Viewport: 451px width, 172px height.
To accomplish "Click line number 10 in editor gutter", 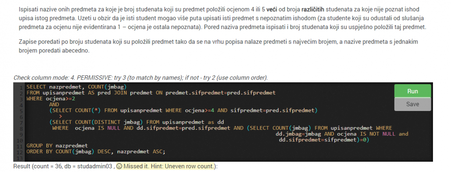I will (x=20, y=140).
